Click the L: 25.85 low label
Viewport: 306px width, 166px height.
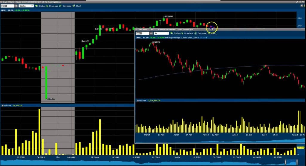(x=51, y=99)
